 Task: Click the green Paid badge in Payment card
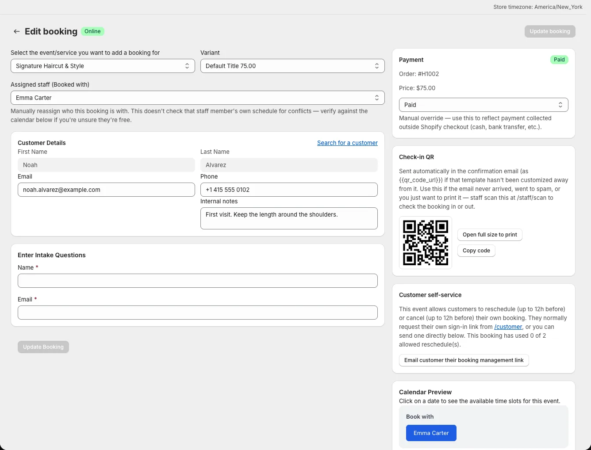coord(559,60)
